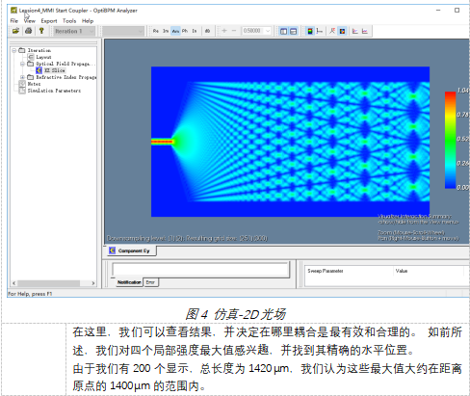Open the 0.50000 scale dropdown

tap(268, 31)
